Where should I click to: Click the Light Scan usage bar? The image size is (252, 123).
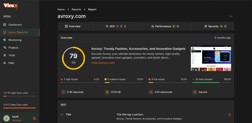coord(19,96)
